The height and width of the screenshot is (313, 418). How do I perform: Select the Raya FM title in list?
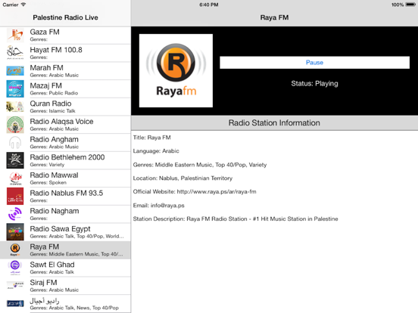point(45,246)
